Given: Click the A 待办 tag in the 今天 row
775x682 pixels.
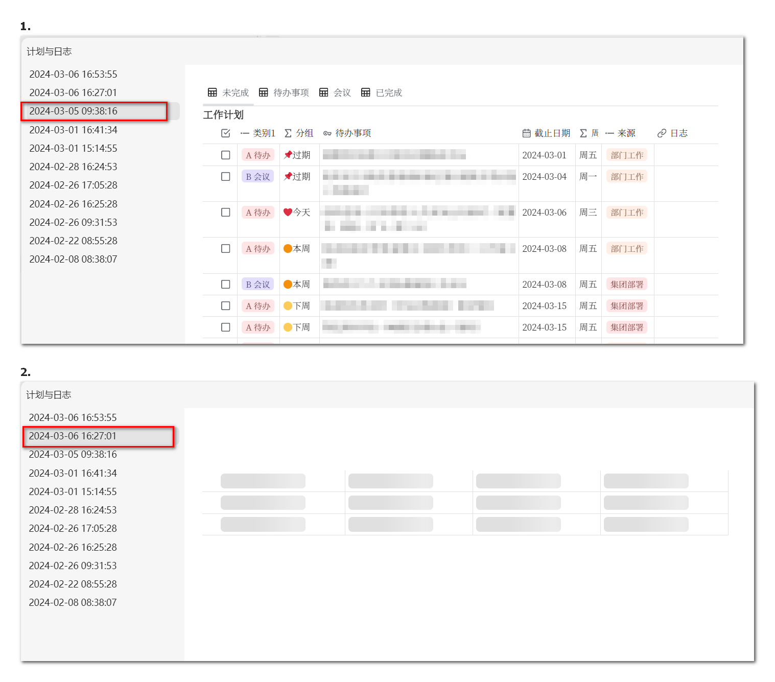Looking at the screenshot, I should [258, 212].
